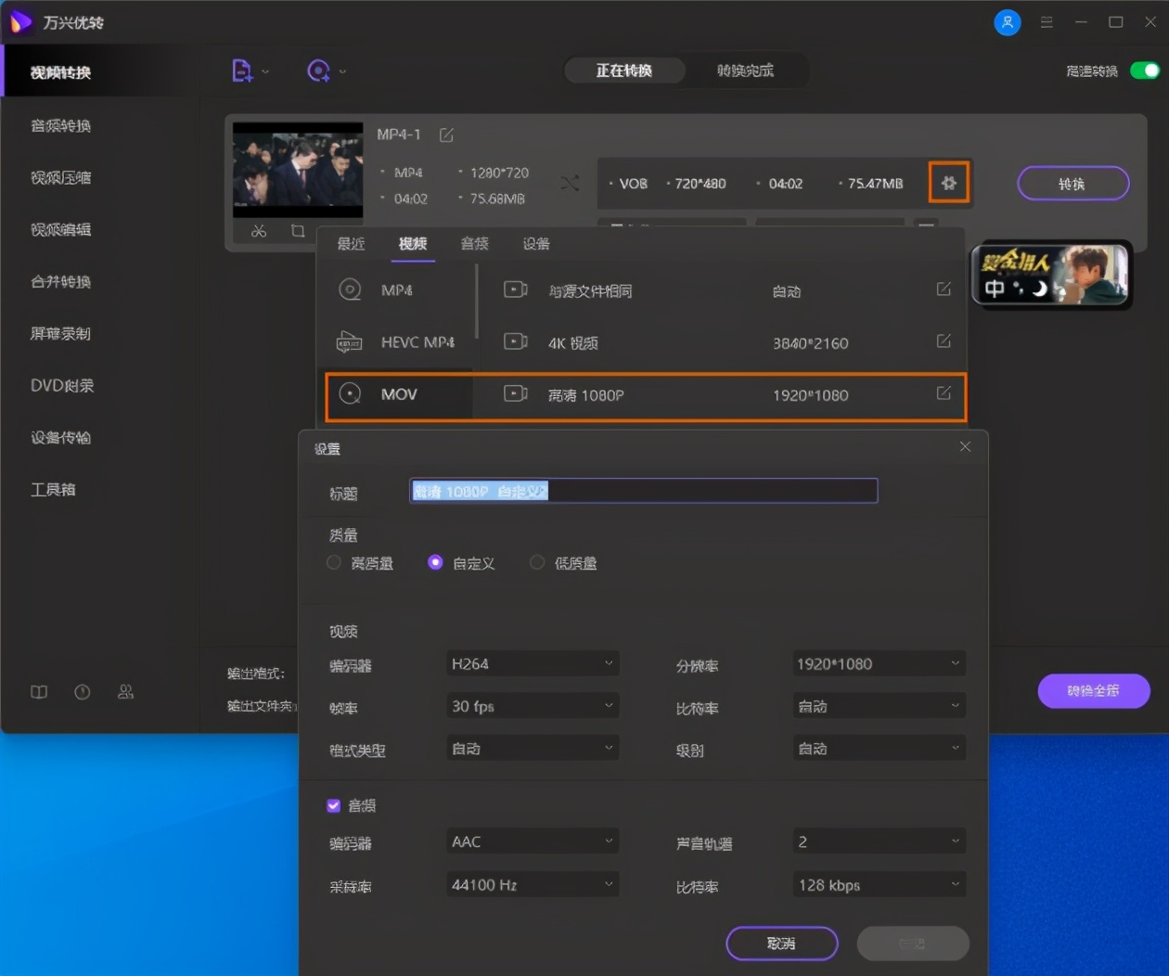Click the add files icon in toolbar
The width and height of the screenshot is (1169, 976).
pos(243,71)
